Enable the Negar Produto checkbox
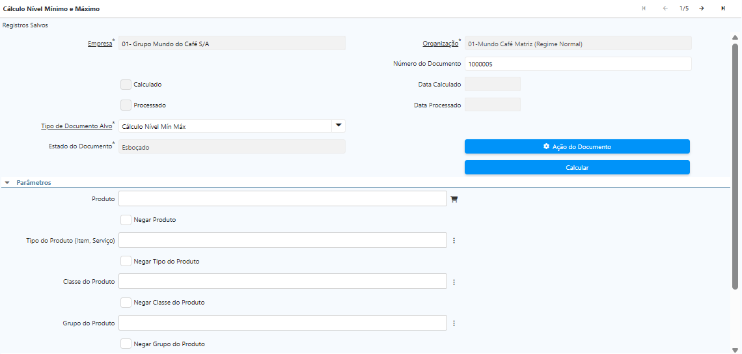742x354 pixels. point(126,220)
